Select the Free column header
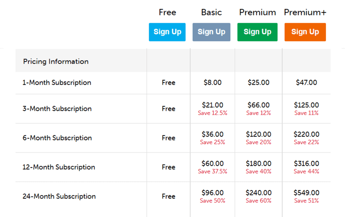 pyautogui.click(x=167, y=12)
